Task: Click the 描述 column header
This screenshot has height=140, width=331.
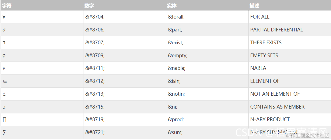Action: (x=254, y=6)
